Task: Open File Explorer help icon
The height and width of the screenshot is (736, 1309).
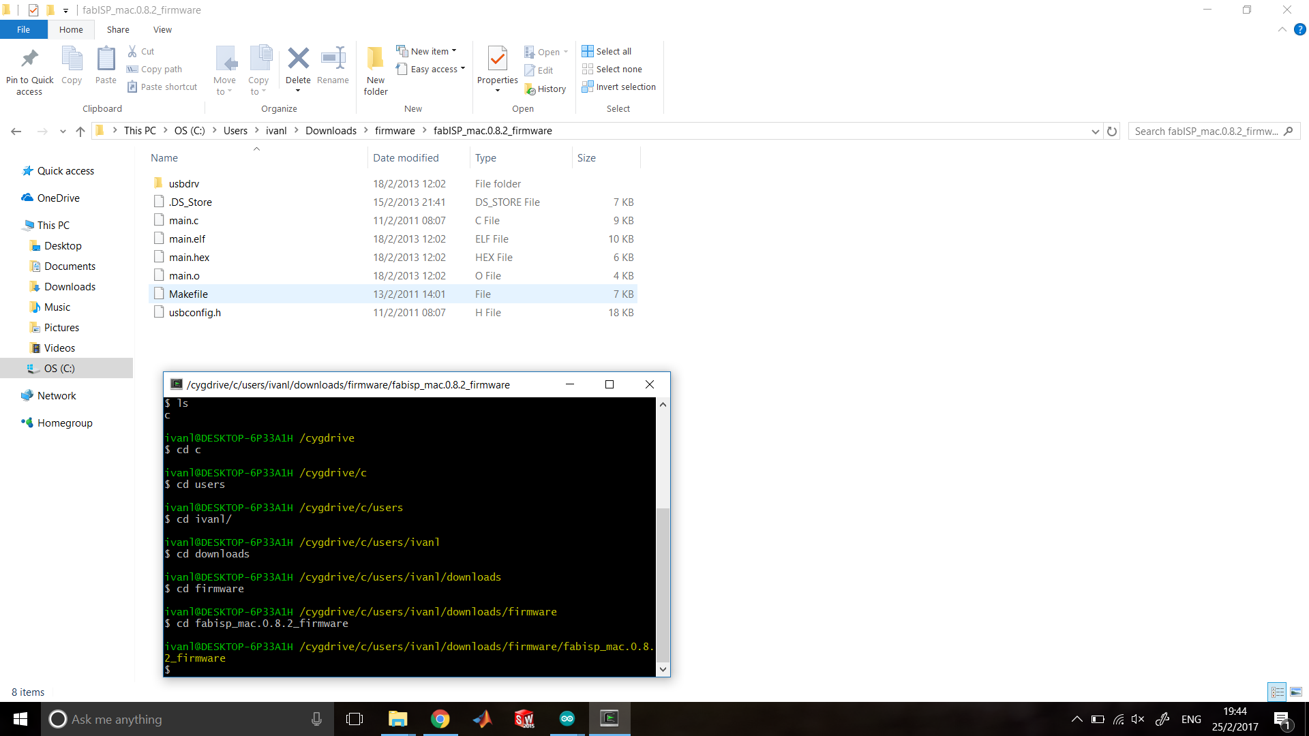Action: (1299, 29)
